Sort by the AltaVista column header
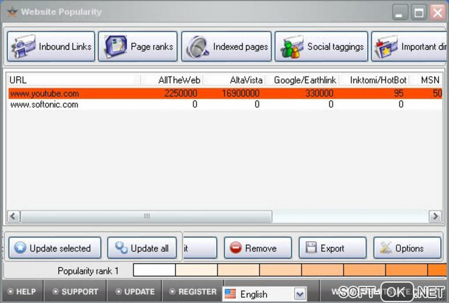The width and height of the screenshot is (449, 303). coord(234,80)
